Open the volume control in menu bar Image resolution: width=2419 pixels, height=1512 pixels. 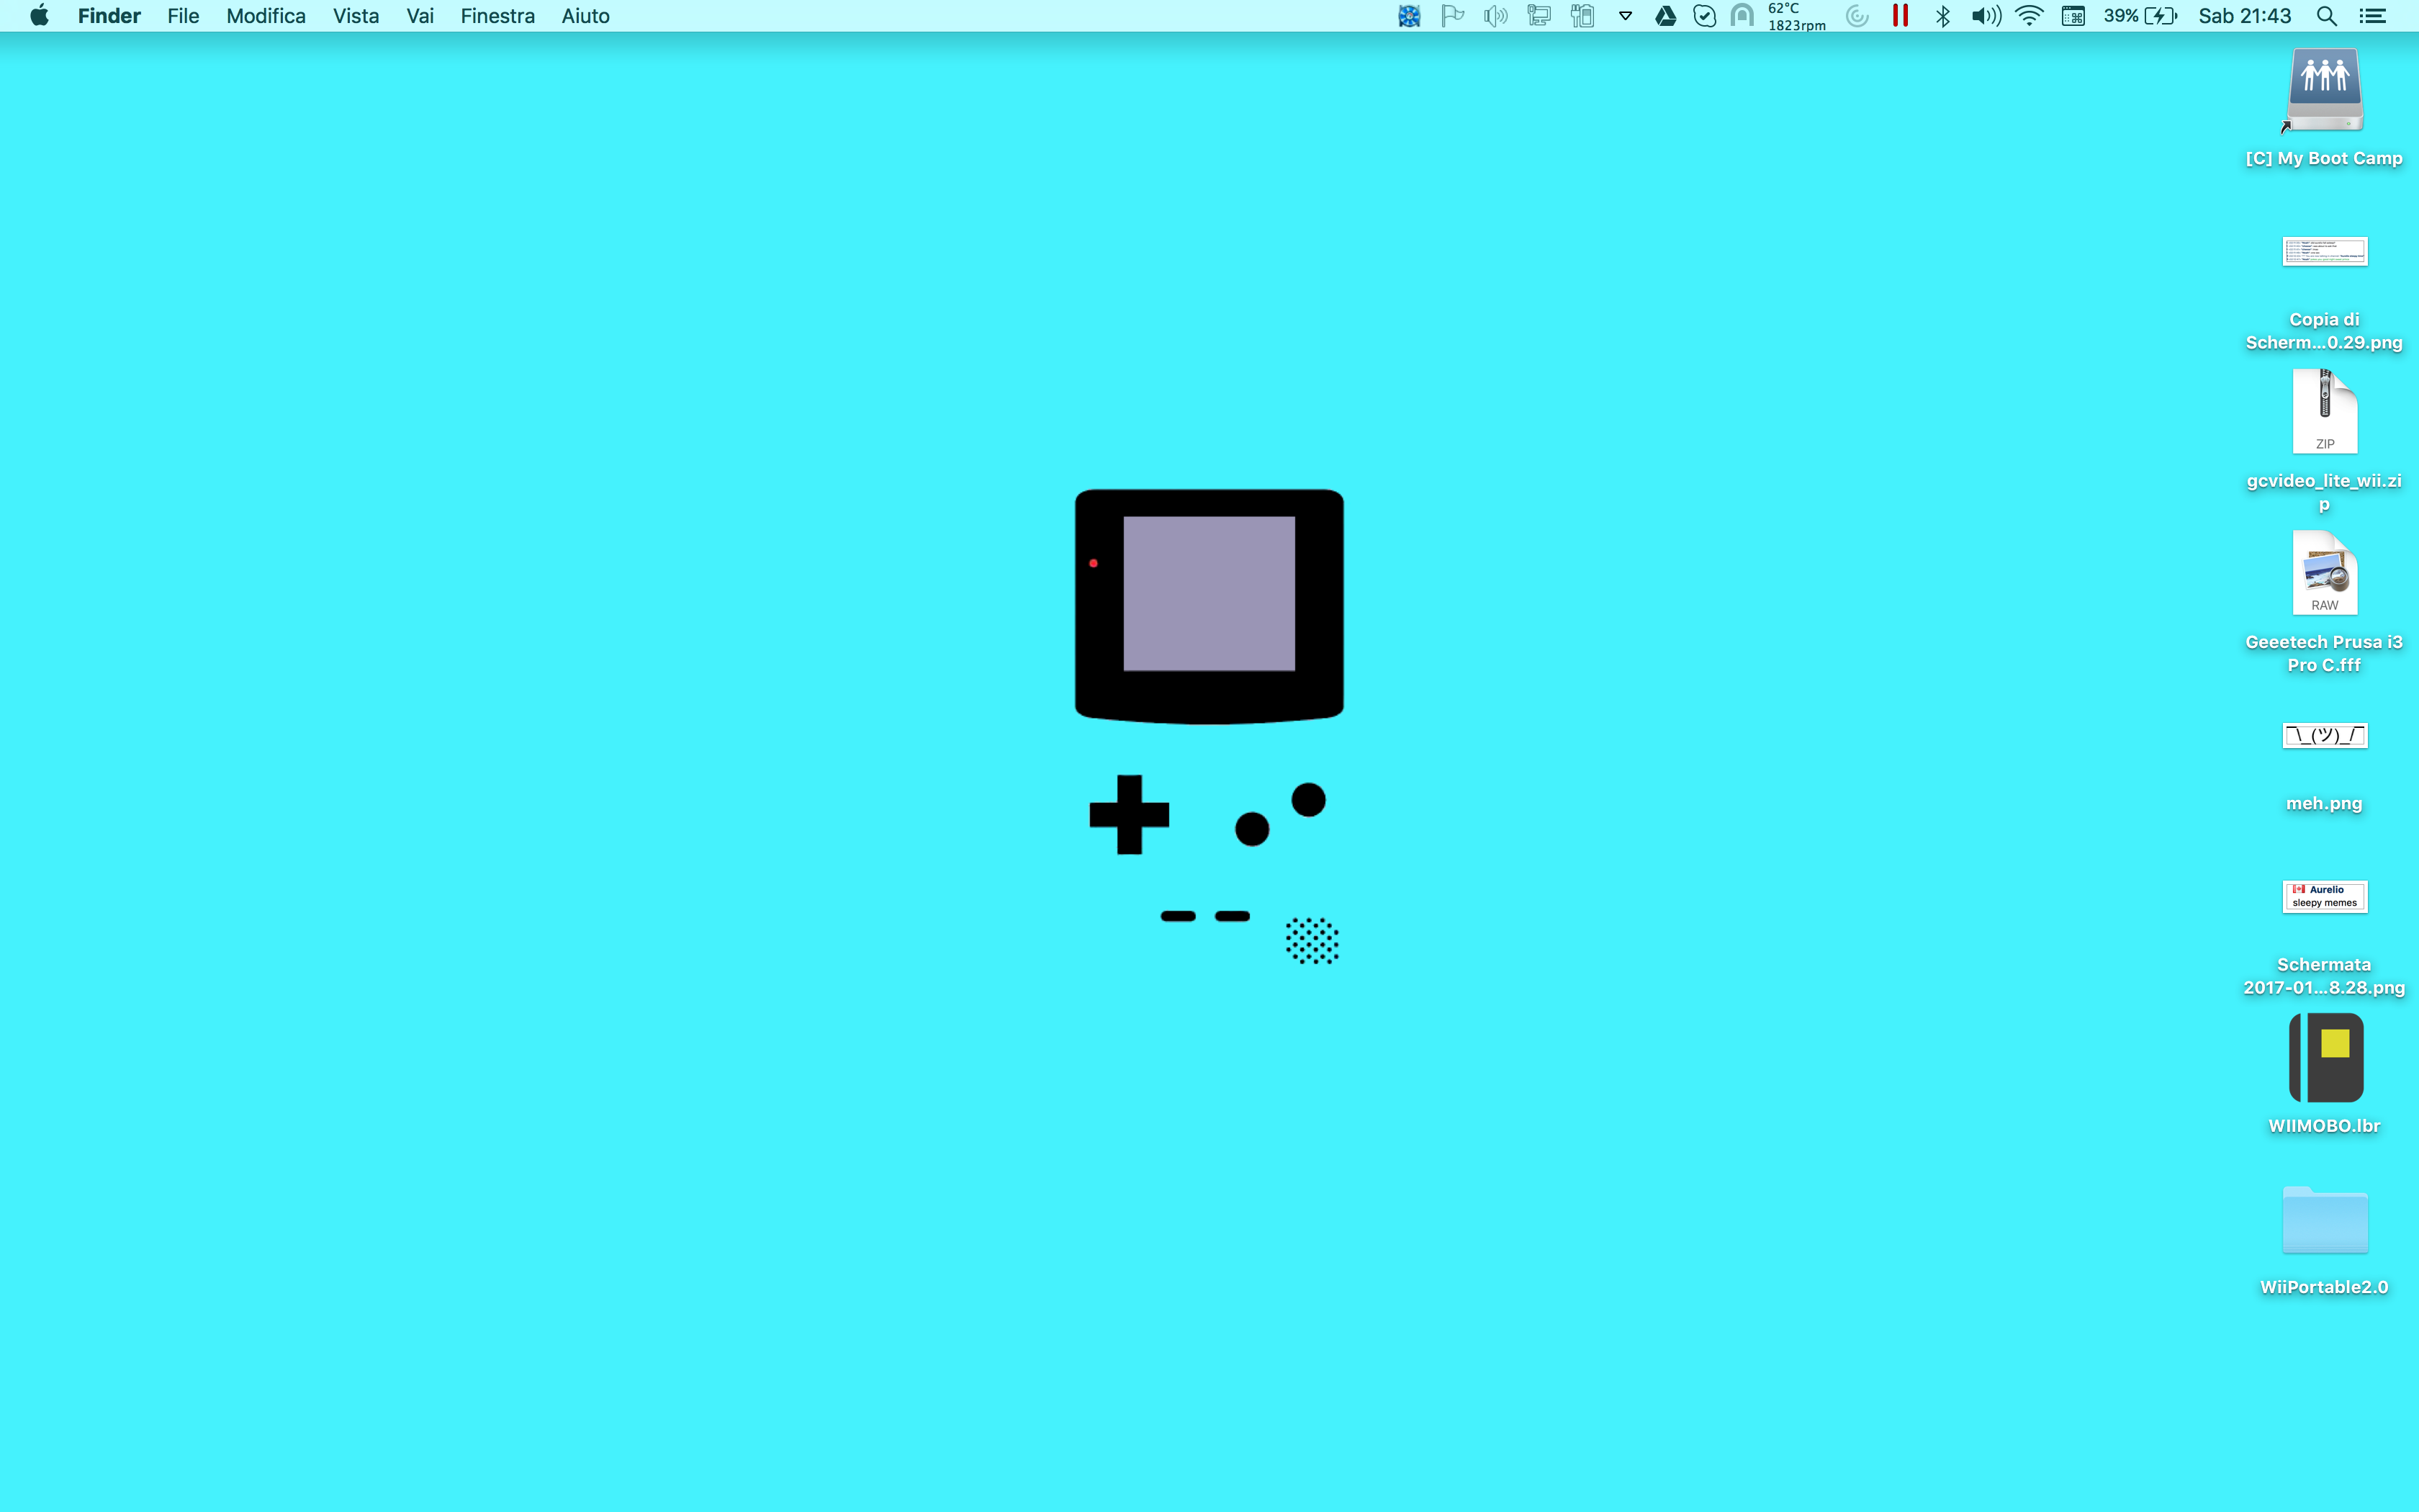pos(1985,16)
